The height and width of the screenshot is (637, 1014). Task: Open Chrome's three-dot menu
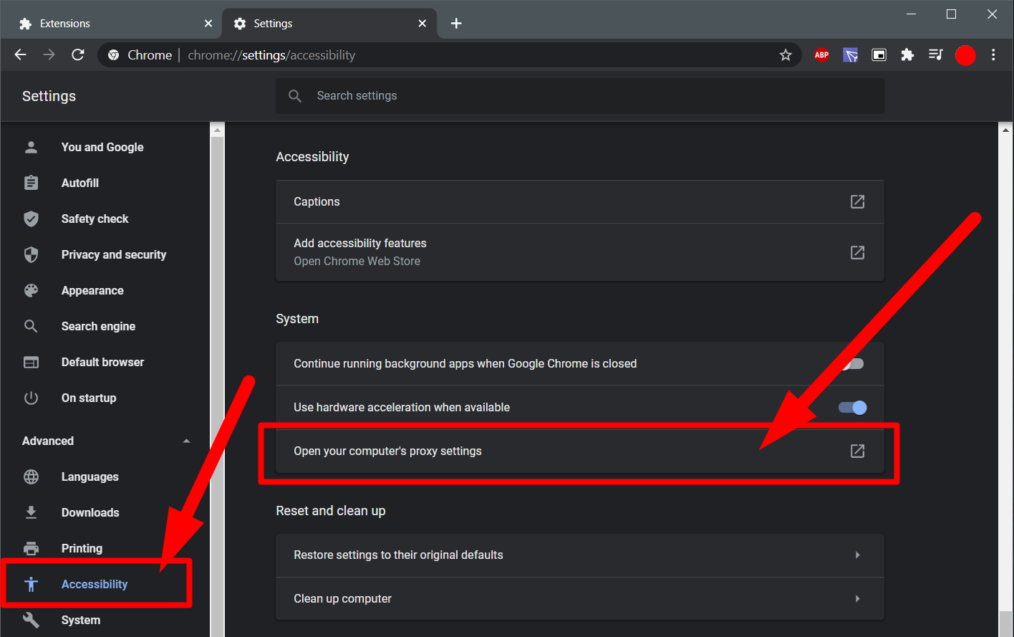993,55
